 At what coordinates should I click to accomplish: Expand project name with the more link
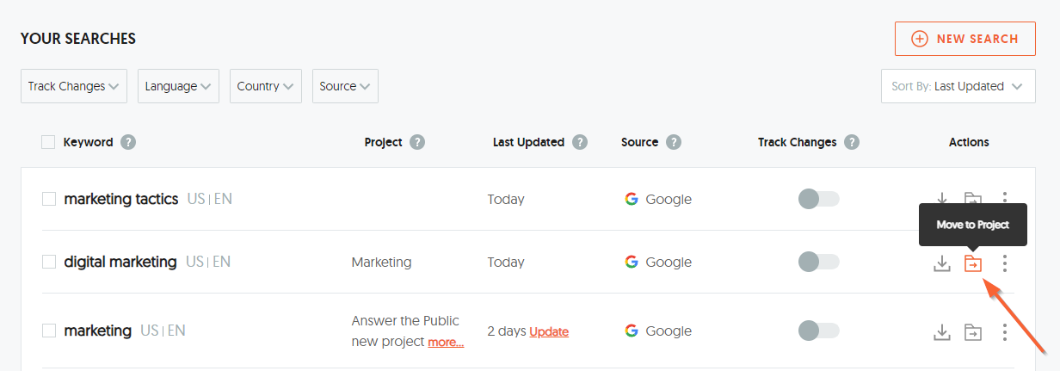coord(446,342)
